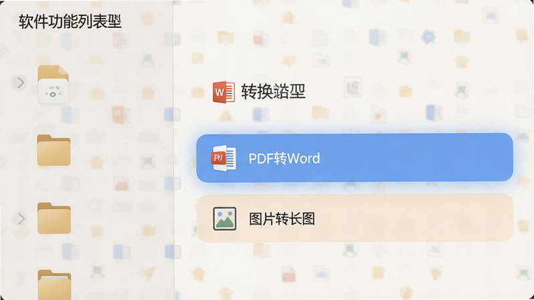534x300 pixels.
Task: Open the bottom sidebar folder with papers
Action: 54,285
